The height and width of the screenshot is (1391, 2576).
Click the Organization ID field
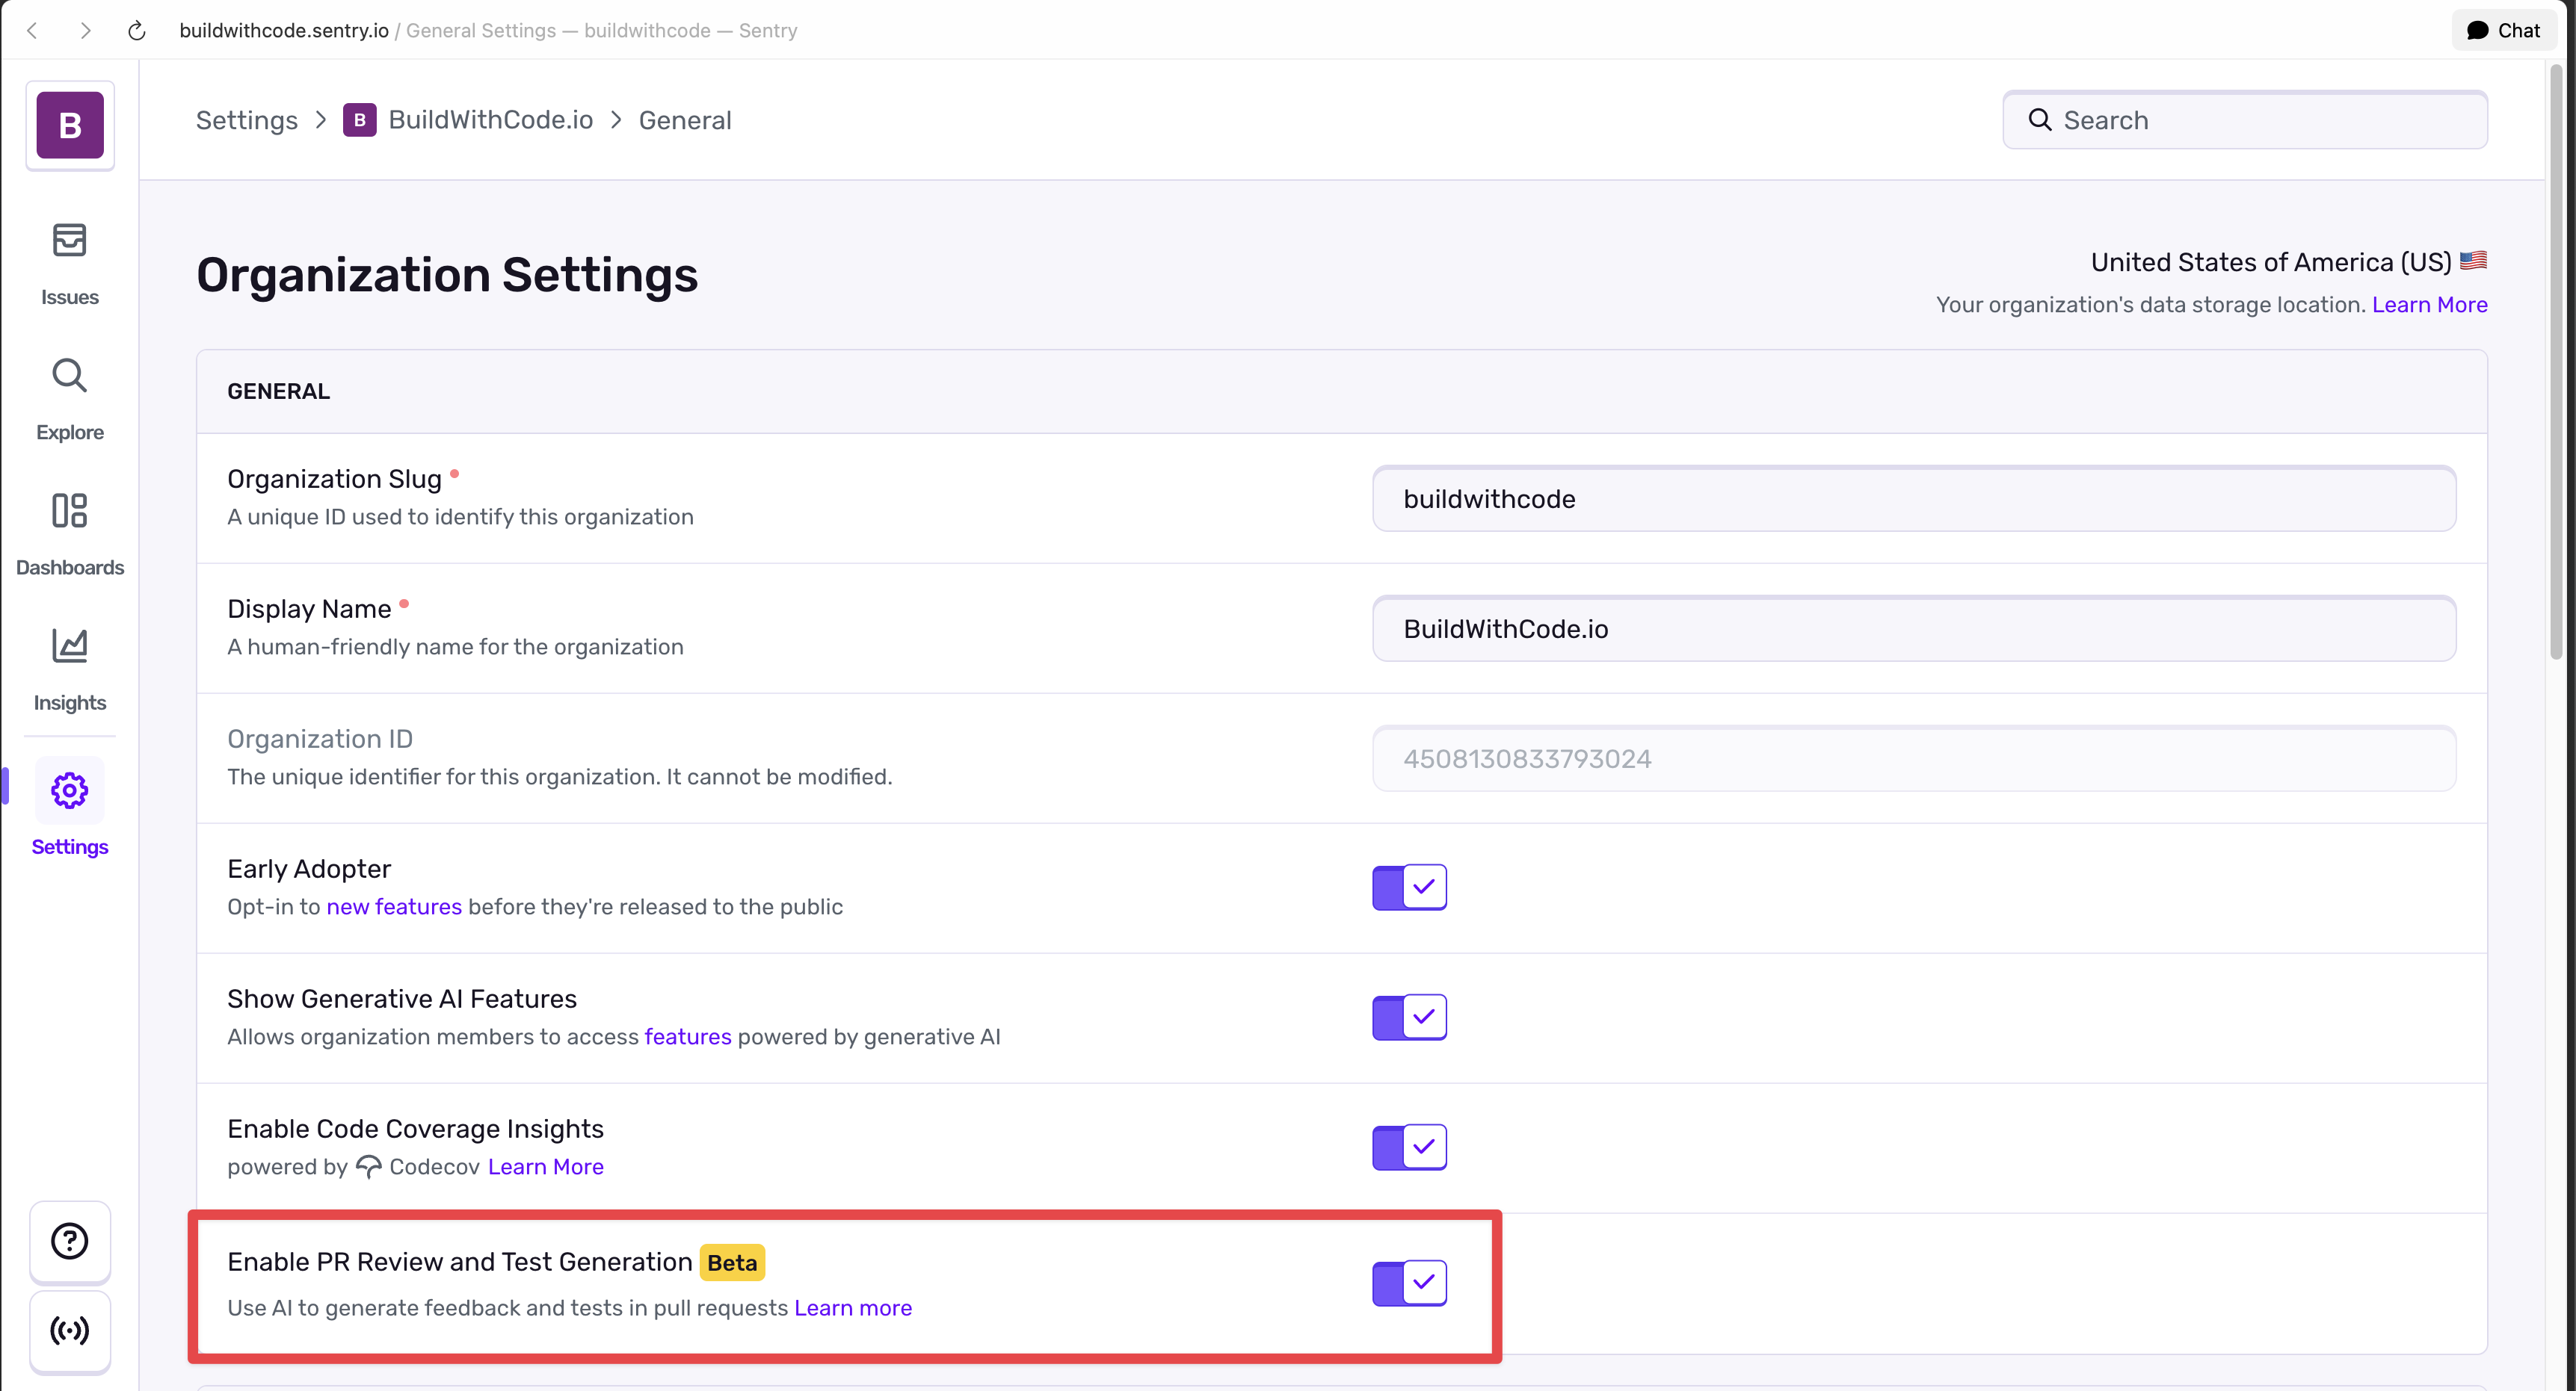(1914, 758)
